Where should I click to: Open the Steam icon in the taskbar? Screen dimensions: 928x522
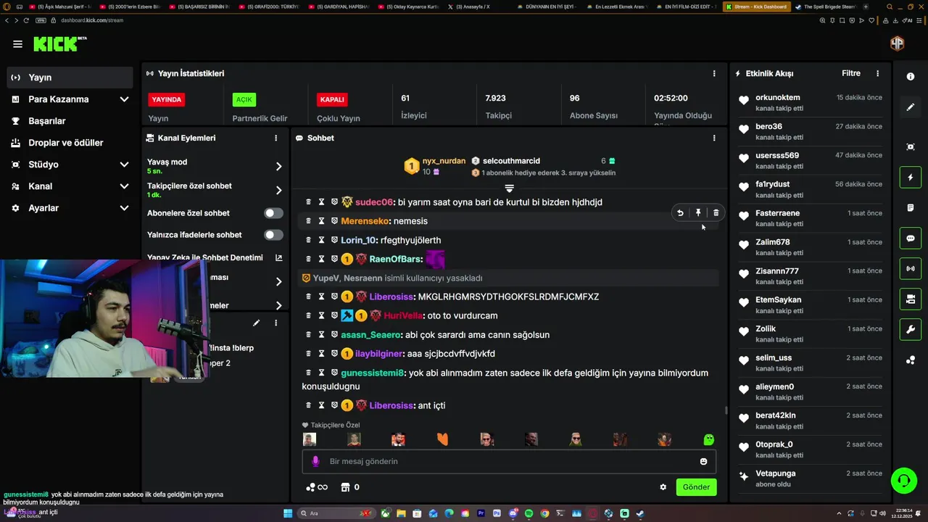[640, 513]
